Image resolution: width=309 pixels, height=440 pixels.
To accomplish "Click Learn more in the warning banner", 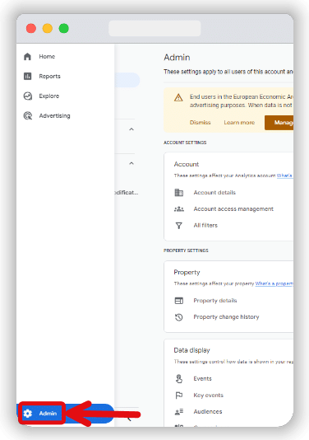I will [239, 123].
